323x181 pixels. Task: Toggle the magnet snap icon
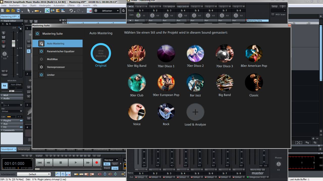coord(89,11)
